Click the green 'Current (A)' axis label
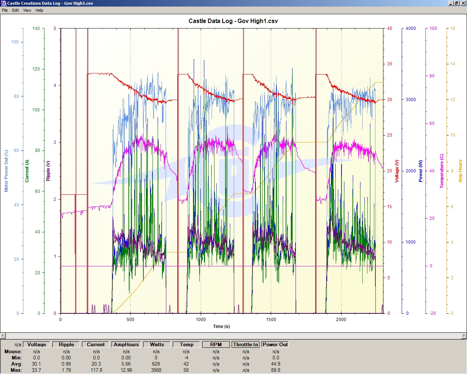This screenshot has width=467, height=374. [27, 171]
